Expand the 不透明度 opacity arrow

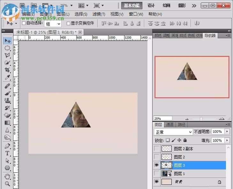[227, 132]
